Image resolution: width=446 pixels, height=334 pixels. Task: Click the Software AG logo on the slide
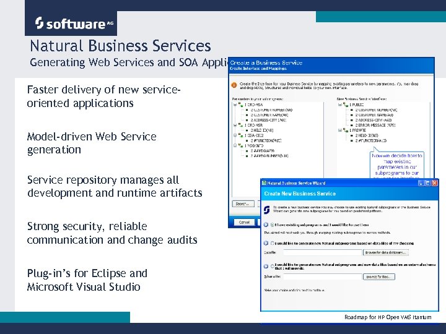coord(74,24)
